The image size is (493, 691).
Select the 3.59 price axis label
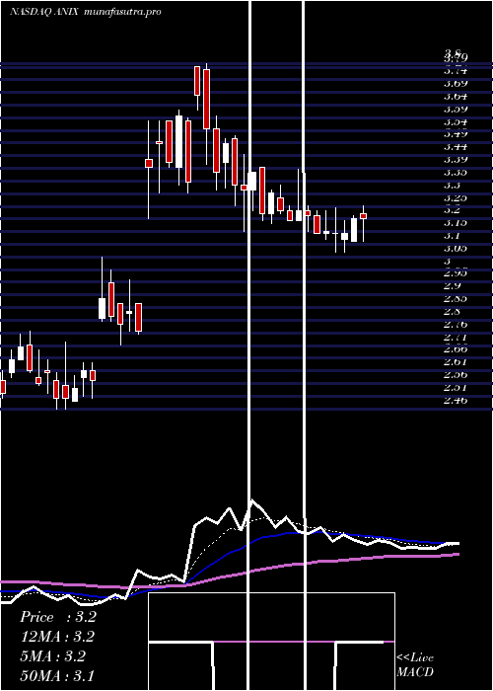tap(456, 109)
